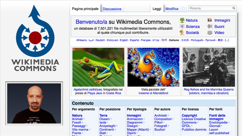The image size is (242, 136).
Task: Open the red-eyed tree frog thumbnail
Action: (98, 67)
